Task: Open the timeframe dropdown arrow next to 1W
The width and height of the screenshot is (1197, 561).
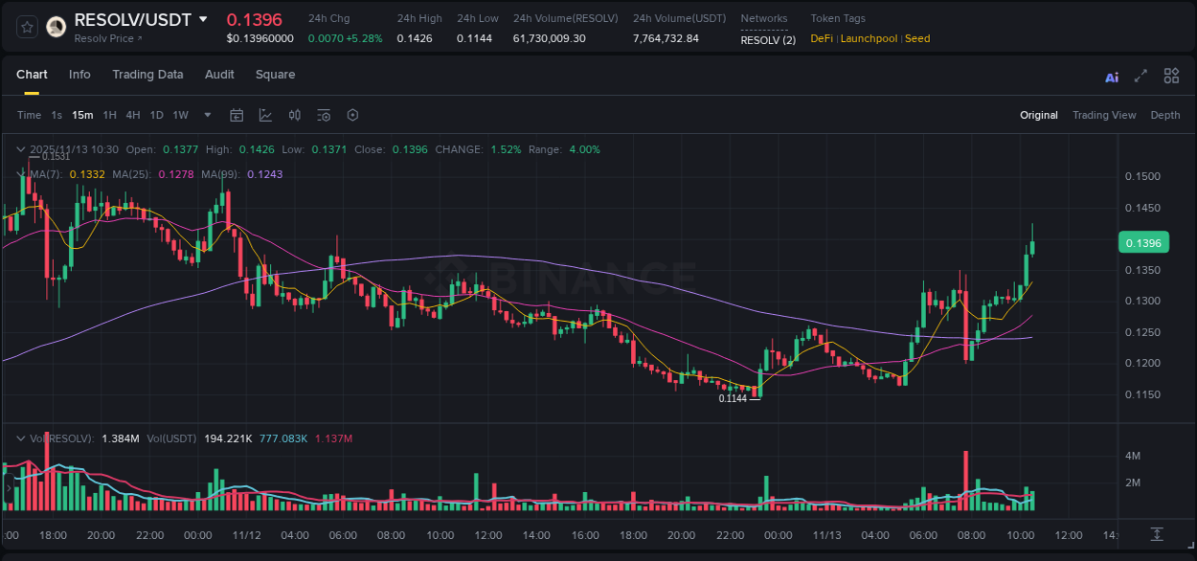Action: (206, 115)
